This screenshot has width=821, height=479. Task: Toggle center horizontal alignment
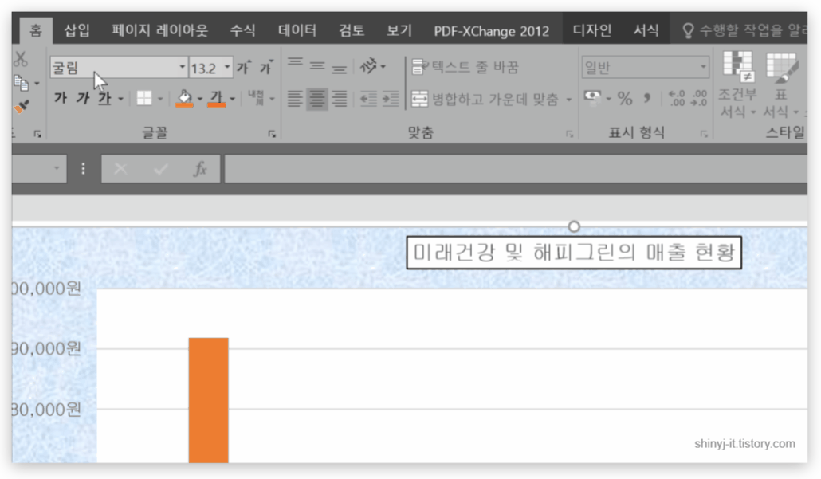316,98
